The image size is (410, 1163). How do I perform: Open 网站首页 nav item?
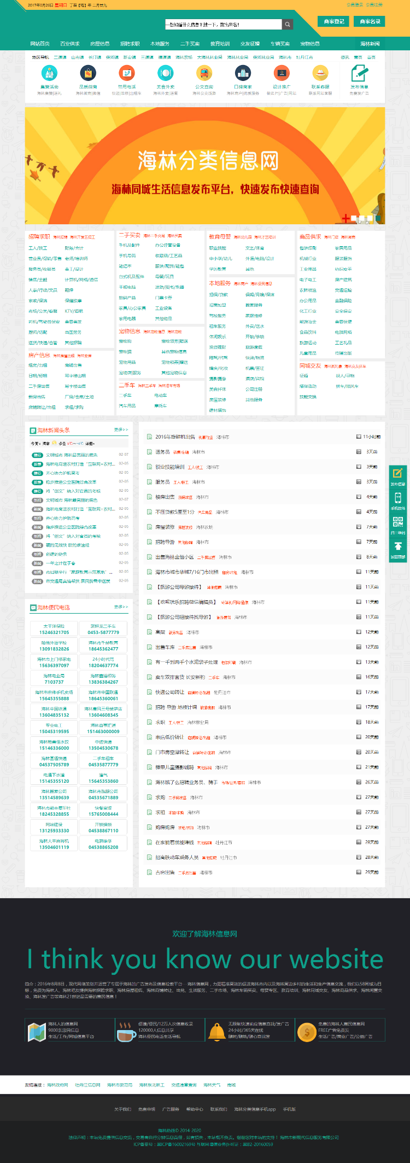[40, 44]
